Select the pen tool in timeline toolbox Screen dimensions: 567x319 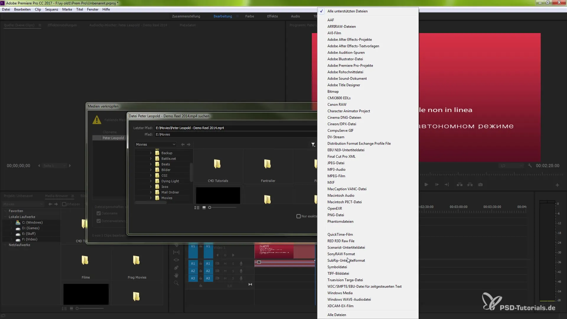(176, 268)
